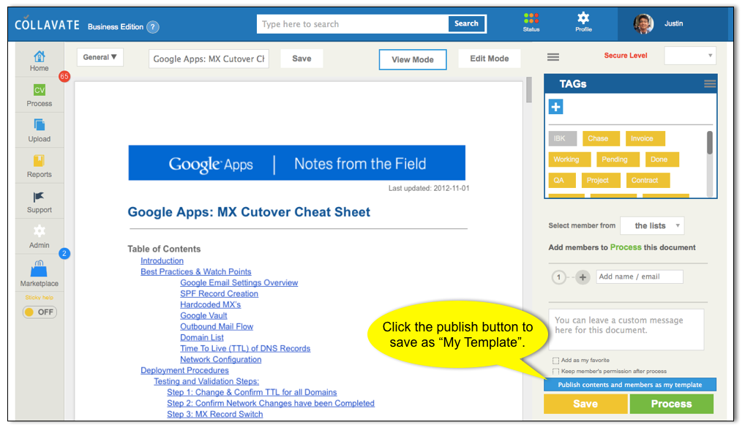Open Step 1: Change & Confirm TTL link

click(x=252, y=392)
